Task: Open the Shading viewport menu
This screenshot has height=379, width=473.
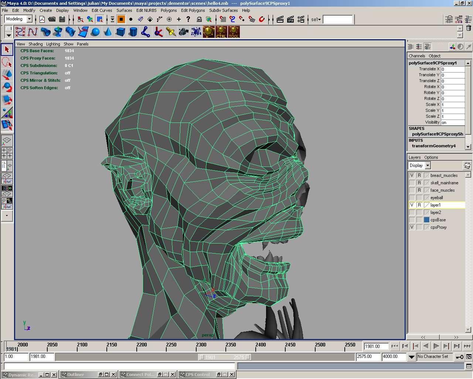Action: pyautogui.click(x=35, y=44)
